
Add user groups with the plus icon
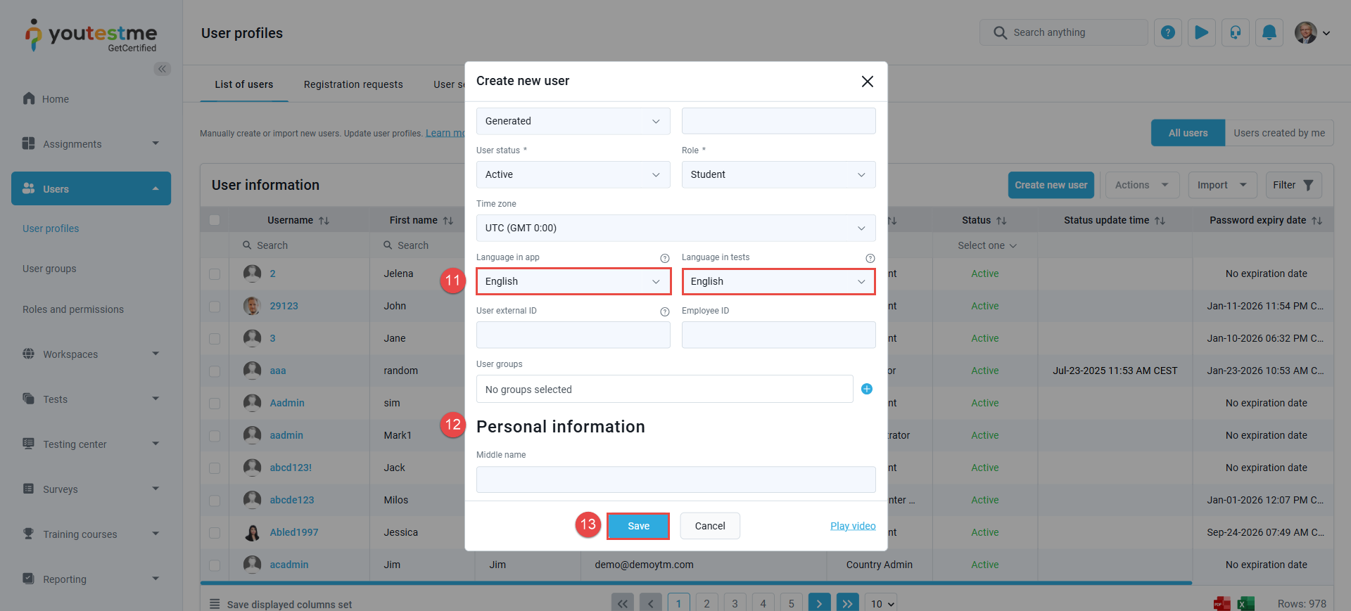pos(867,389)
